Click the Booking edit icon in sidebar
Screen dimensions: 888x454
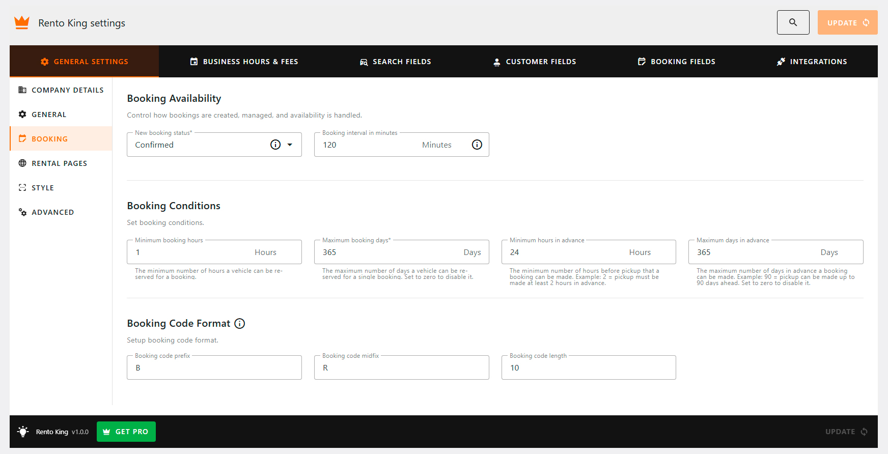pos(22,138)
